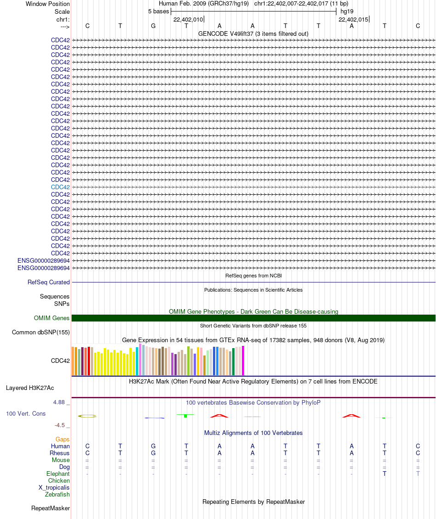Click the Elephant alignment row label
Viewport: 436px width, 519px height.
click(58, 474)
